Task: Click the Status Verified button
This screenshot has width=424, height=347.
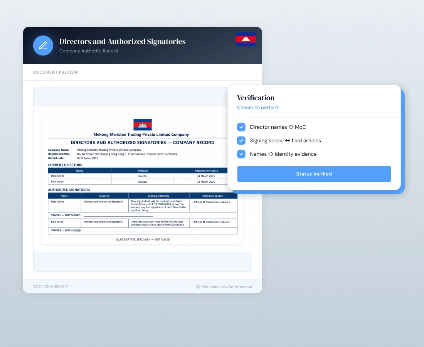Action: tap(314, 174)
